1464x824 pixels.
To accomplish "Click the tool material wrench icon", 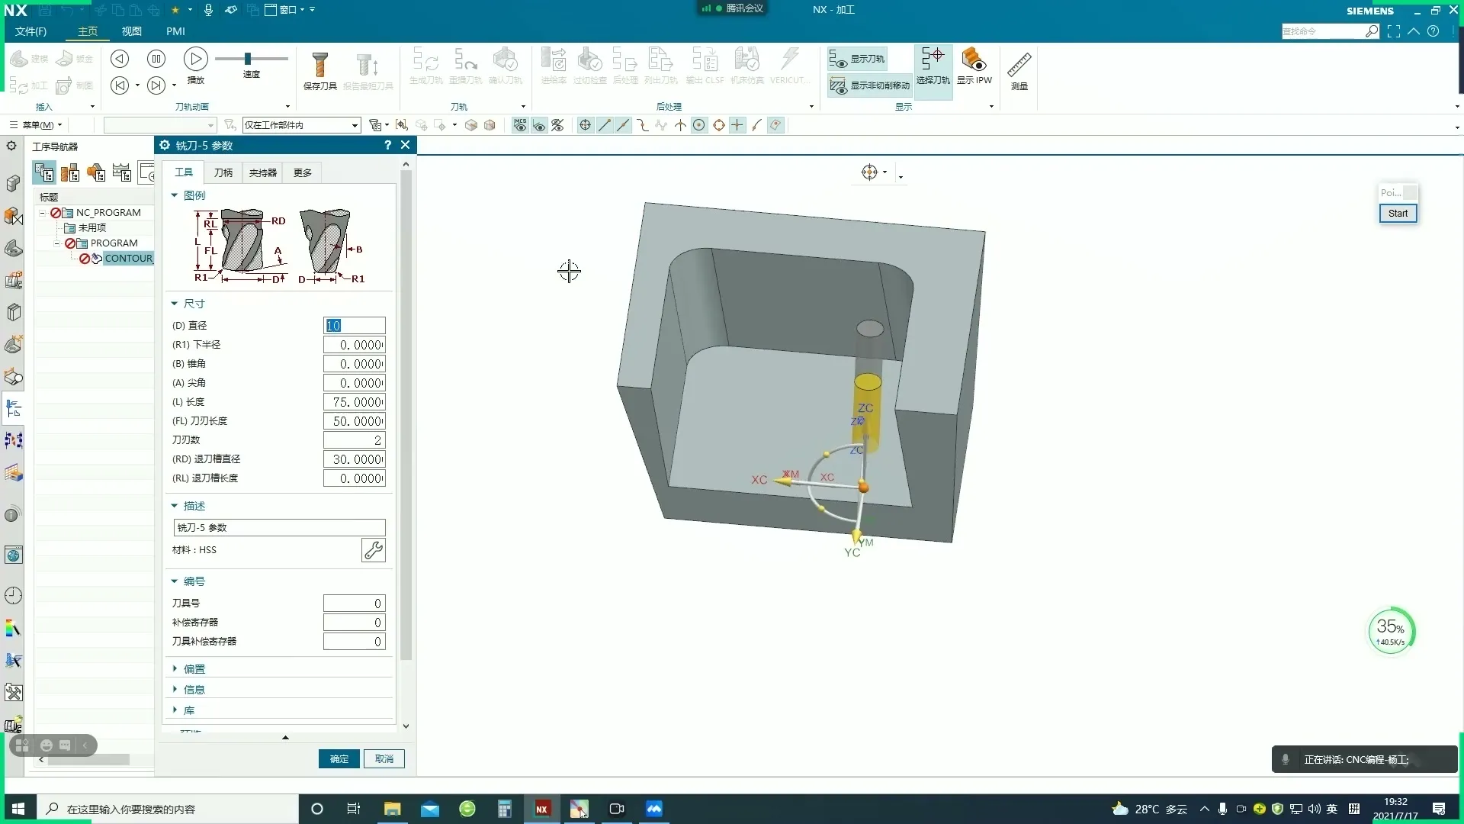I will pos(373,550).
